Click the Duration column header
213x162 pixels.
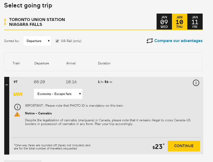pyautogui.click(x=104, y=63)
